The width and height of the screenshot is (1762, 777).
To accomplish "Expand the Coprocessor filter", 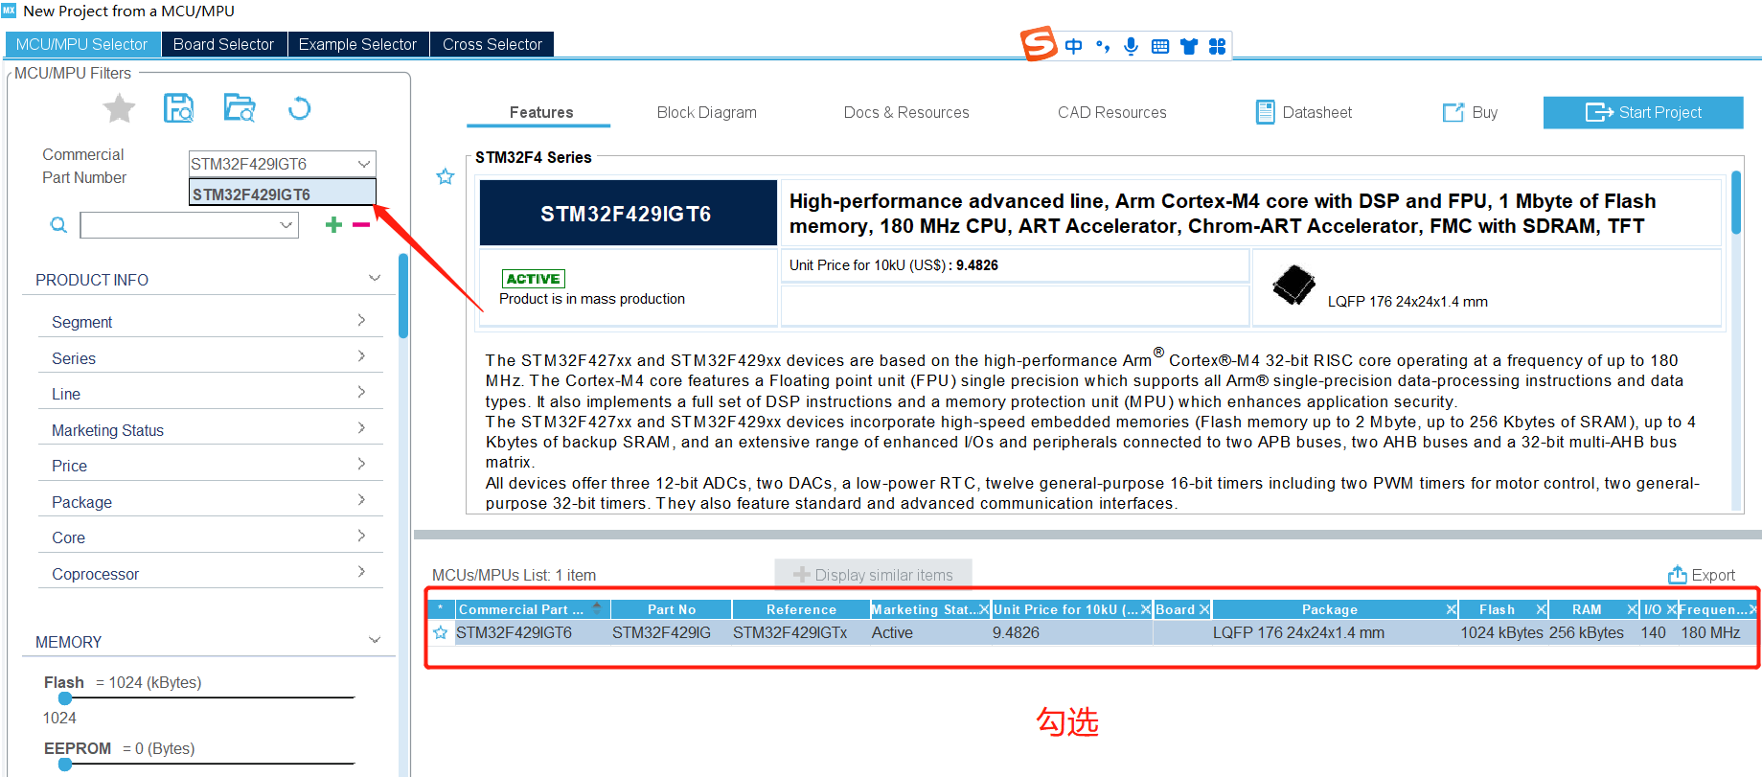I will (x=361, y=572).
